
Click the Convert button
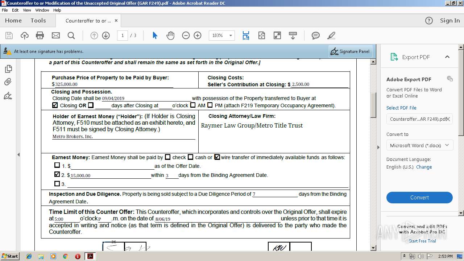[x=419, y=198]
